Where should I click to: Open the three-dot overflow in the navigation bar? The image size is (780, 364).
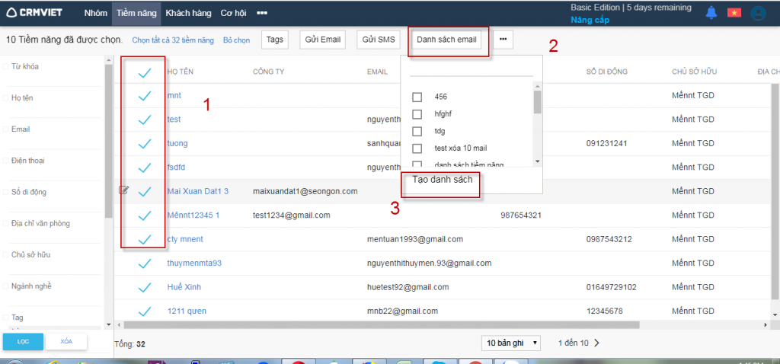coord(262,13)
